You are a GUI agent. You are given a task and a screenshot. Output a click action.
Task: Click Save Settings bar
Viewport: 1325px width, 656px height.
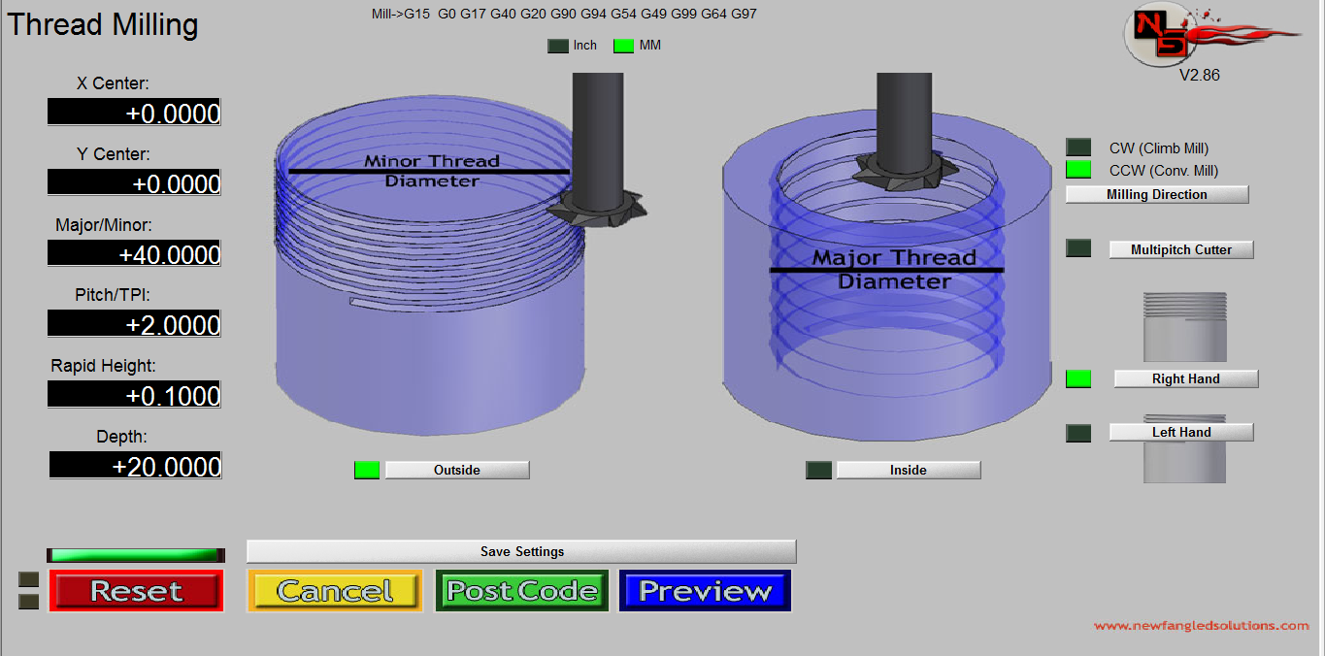point(521,551)
